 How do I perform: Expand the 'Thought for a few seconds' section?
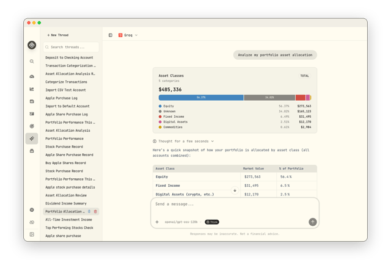tap(183, 141)
